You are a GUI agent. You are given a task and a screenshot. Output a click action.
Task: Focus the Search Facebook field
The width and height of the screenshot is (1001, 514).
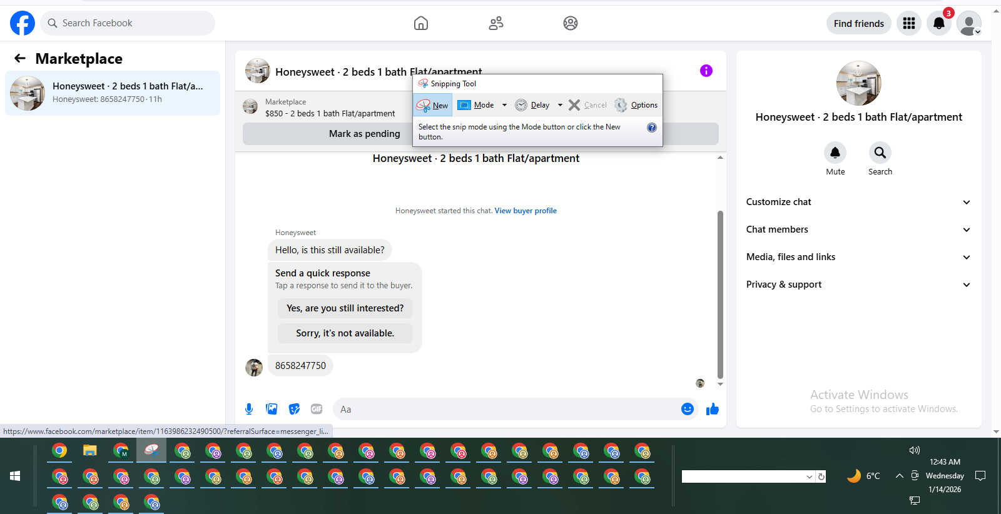coord(128,23)
